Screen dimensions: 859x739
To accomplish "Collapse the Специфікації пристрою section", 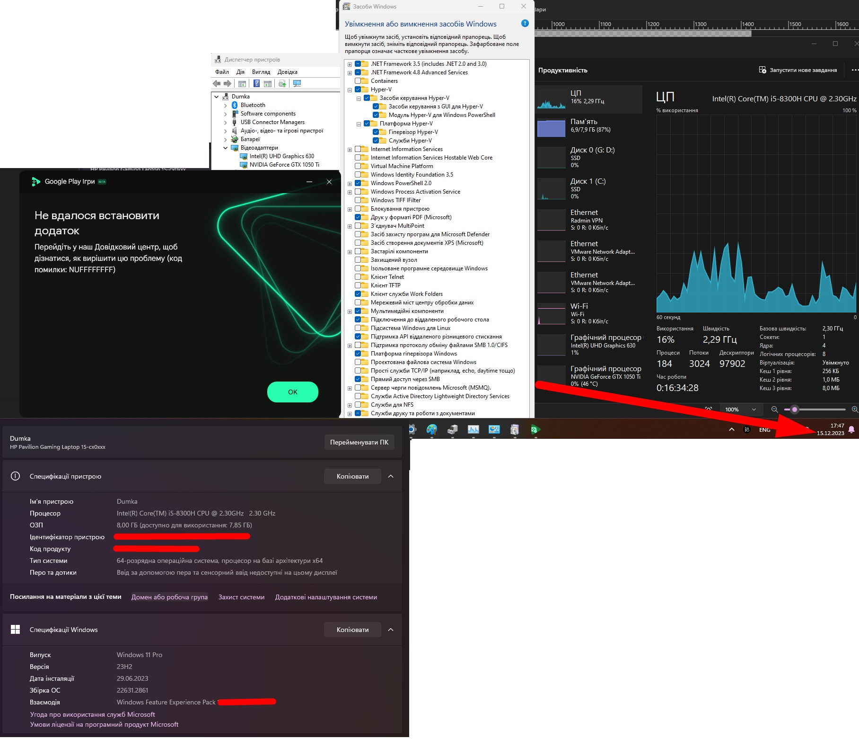I will [x=391, y=476].
